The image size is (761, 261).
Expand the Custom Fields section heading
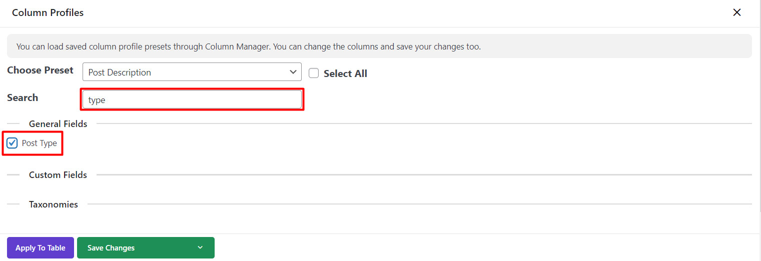point(58,175)
